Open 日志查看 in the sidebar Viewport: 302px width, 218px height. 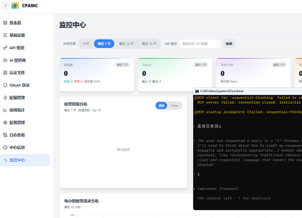click(25, 135)
